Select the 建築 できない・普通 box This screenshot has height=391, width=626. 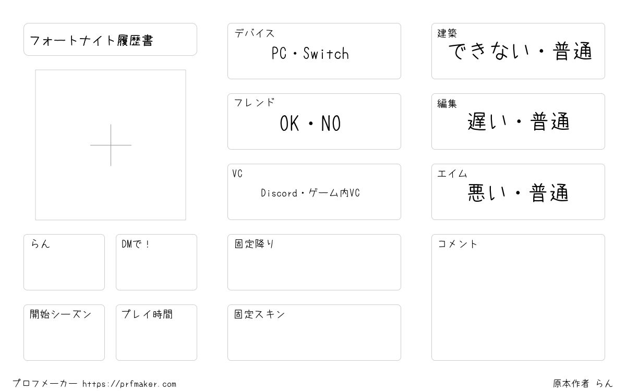tap(518, 51)
